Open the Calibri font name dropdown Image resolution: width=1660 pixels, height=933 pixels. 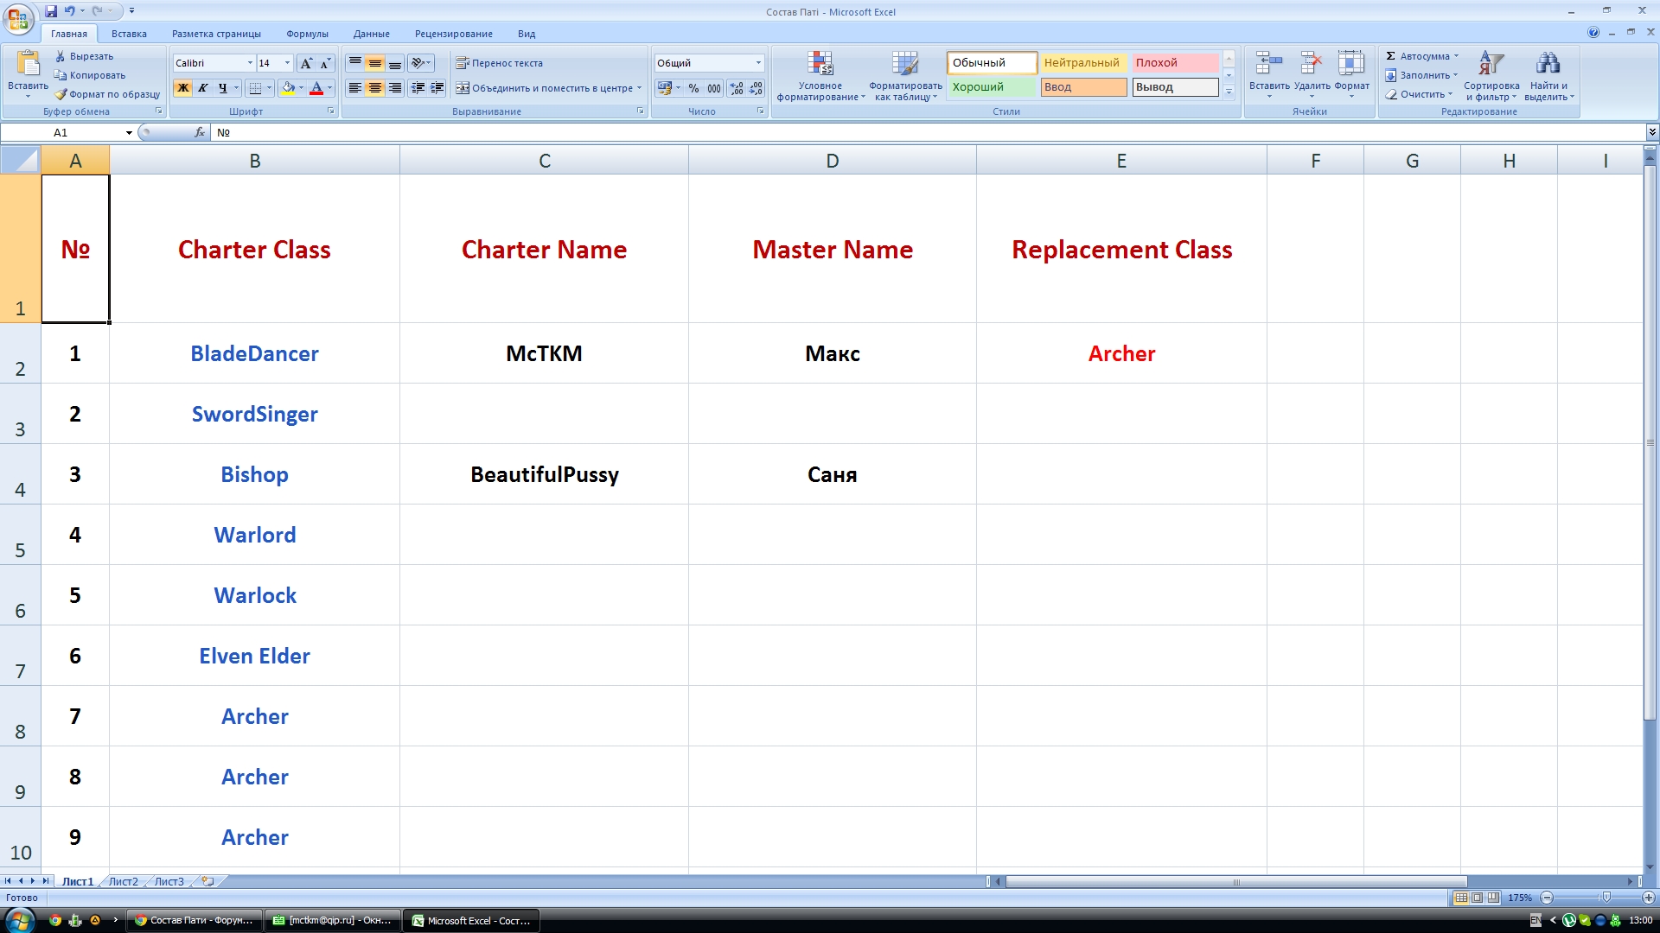click(x=250, y=63)
